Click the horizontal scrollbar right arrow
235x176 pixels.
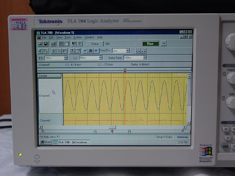[x=185, y=127]
